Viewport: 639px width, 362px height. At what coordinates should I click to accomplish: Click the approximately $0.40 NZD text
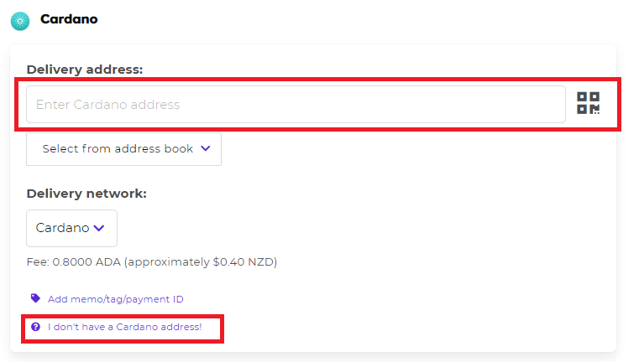pyautogui.click(x=202, y=262)
